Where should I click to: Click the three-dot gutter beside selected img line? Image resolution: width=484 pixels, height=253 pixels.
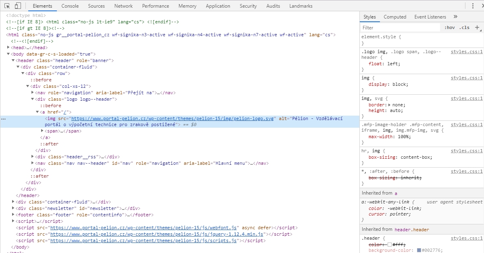(4, 119)
